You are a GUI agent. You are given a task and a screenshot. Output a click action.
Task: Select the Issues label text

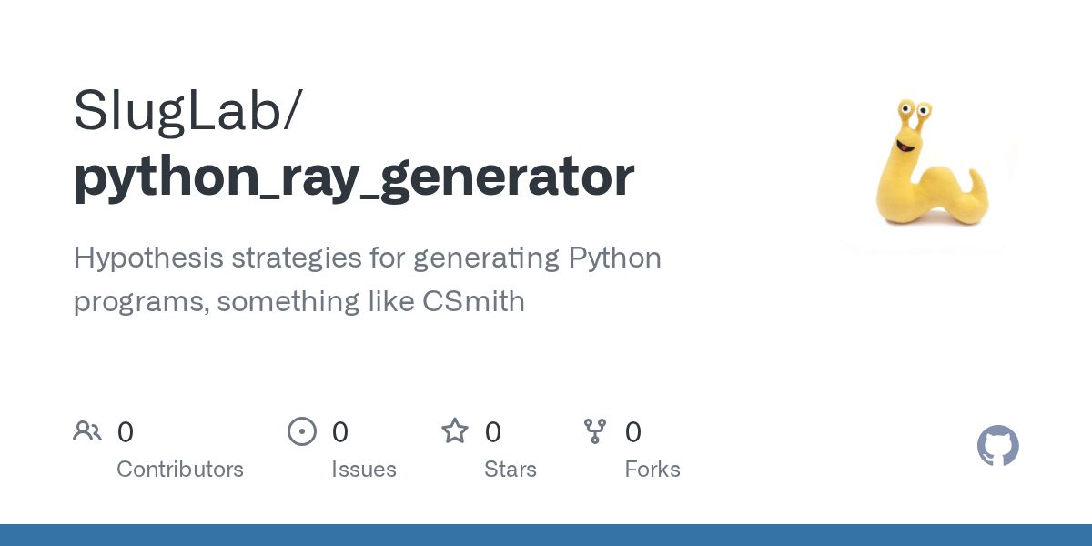[364, 470]
